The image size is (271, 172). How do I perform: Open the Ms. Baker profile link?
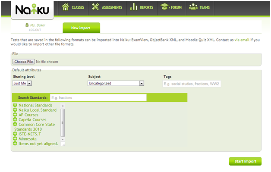[x=38, y=25]
